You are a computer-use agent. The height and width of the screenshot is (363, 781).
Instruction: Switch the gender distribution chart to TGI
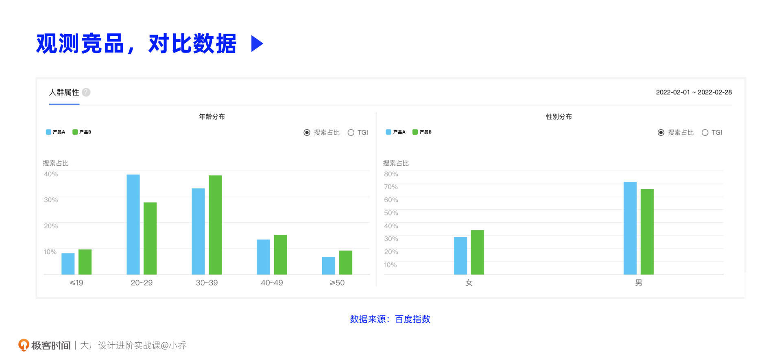[705, 133]
